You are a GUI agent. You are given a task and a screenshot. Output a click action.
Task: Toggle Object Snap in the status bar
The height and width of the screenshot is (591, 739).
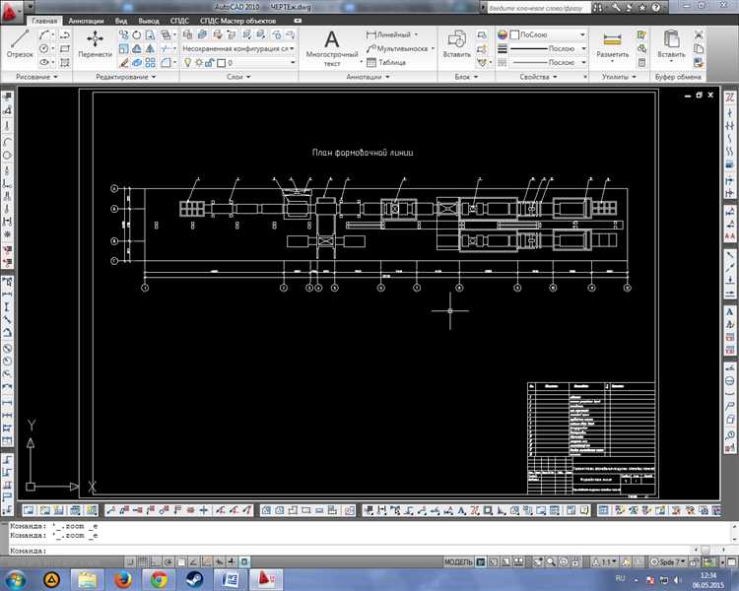pos(181,561)
